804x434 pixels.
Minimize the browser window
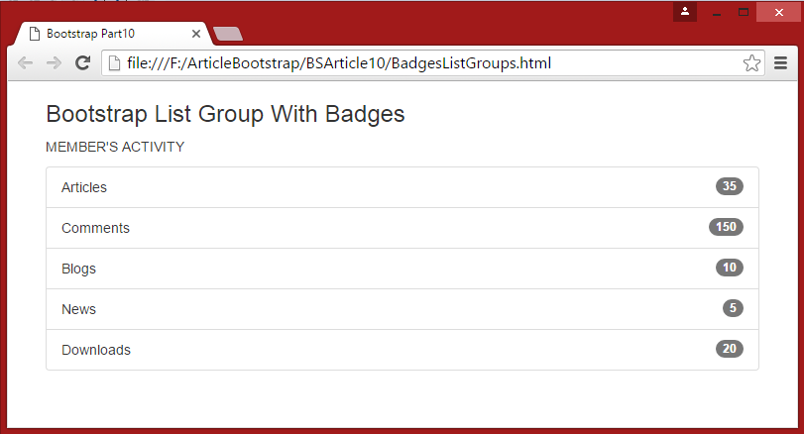(x=716, y=13)
